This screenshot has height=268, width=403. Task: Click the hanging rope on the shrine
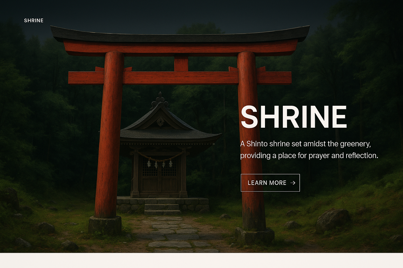pyautogui.click(x=160, y=158)
